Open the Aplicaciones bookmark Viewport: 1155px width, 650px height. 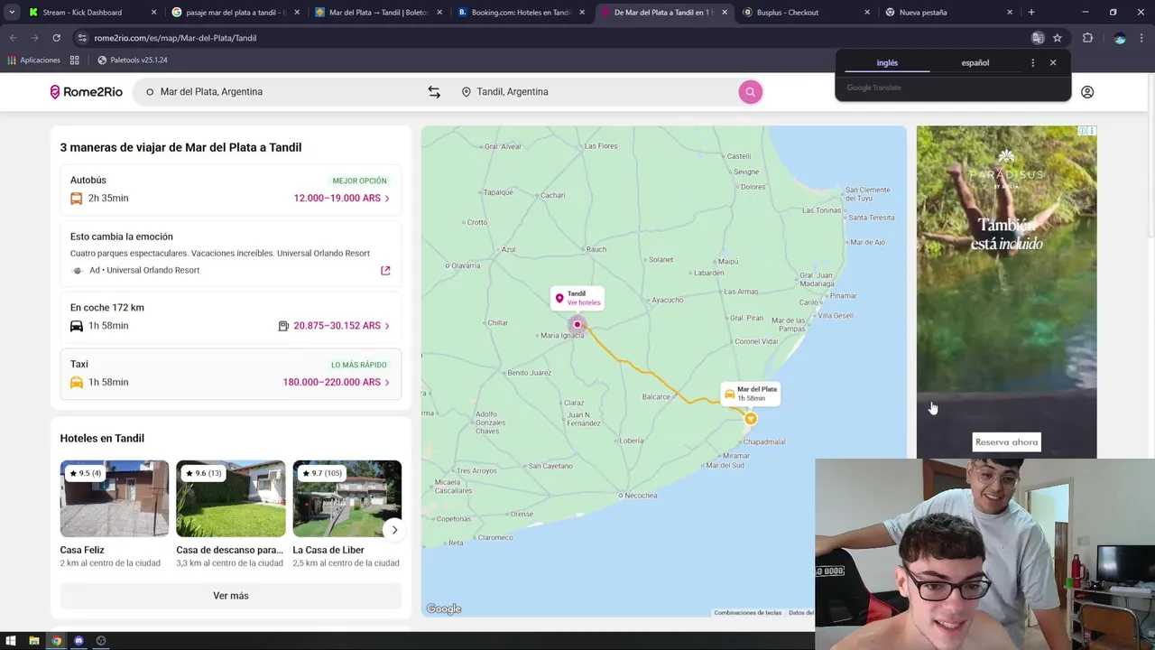(34, 60)
